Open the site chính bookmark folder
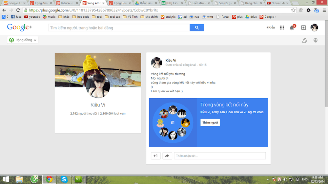 click(x=149, y=17)
